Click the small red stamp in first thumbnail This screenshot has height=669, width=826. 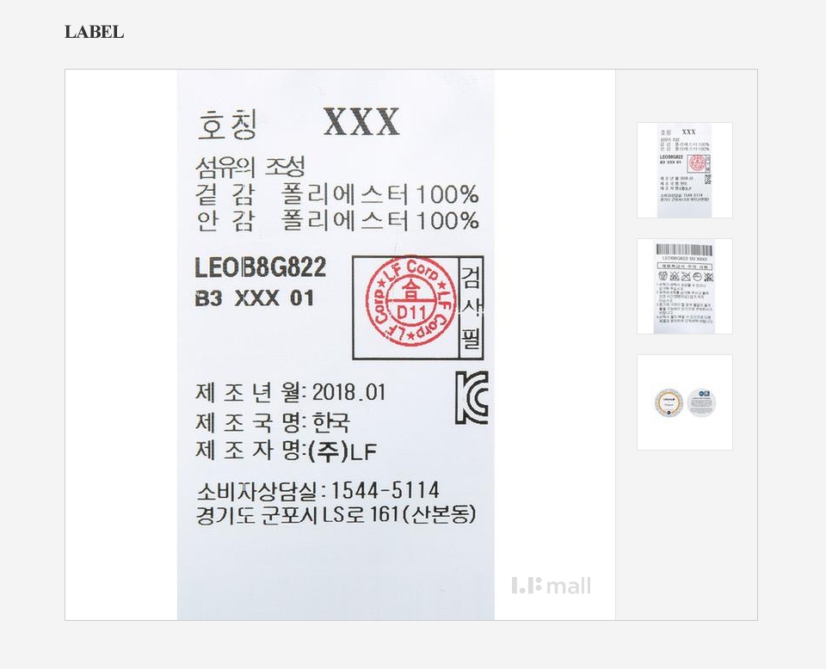click(x=698, y=163)
